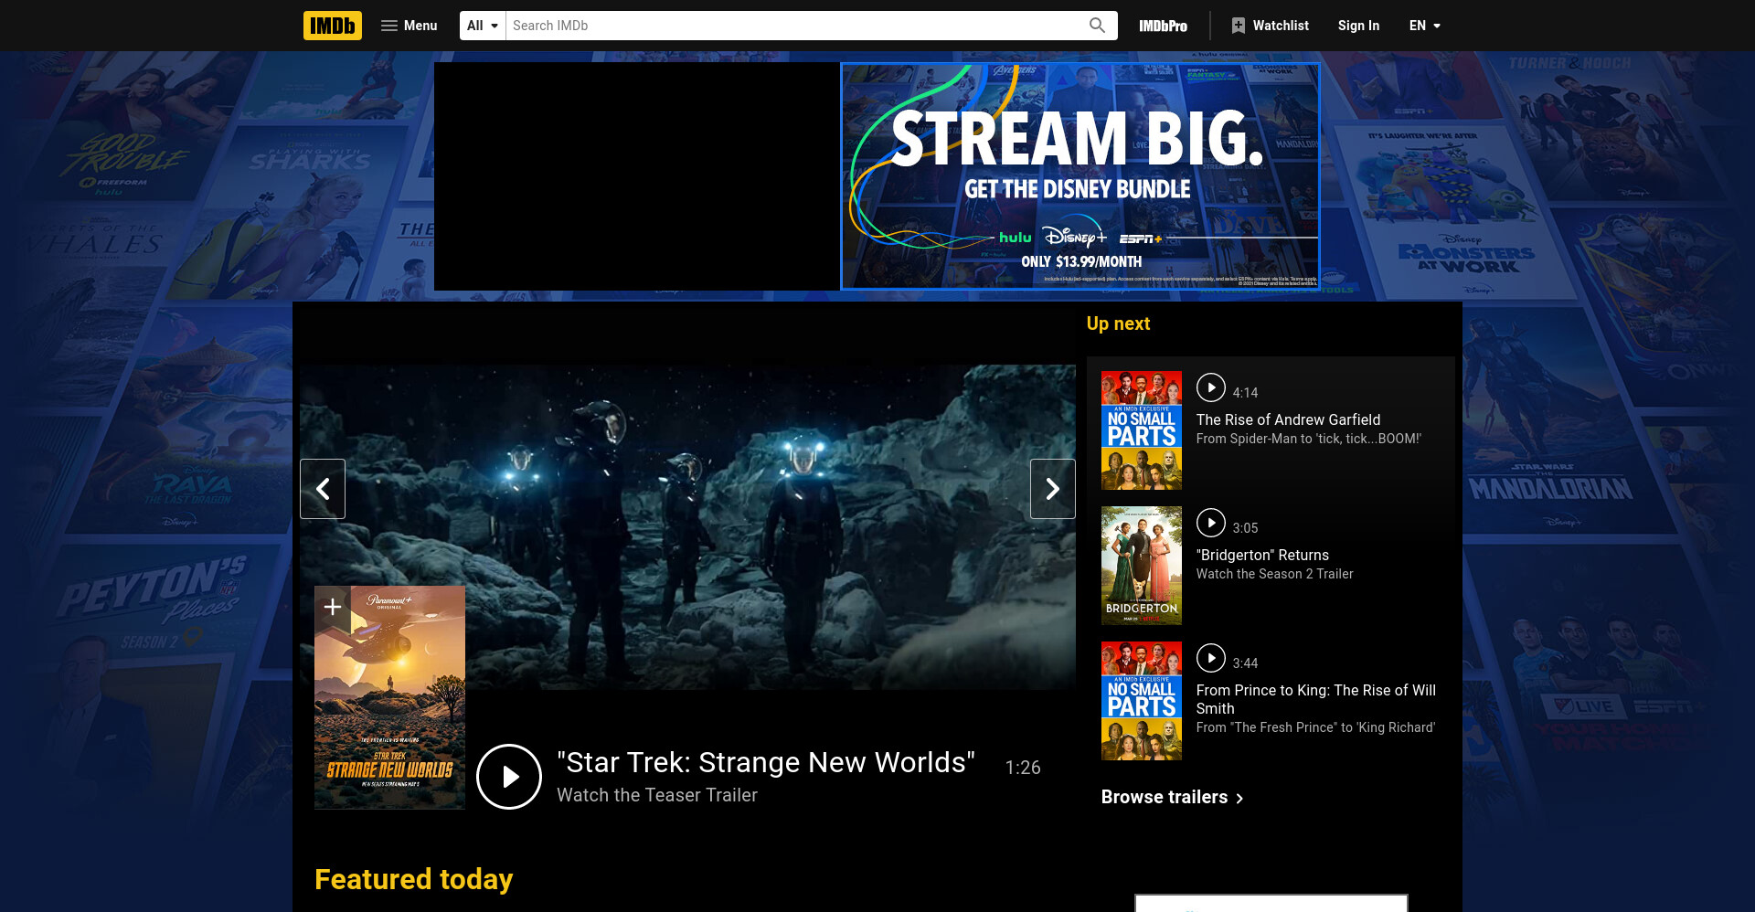The width and height of the screenshot is (1755, 912).
Task: Click the 3:44 duration label
Action: click(x=1245, y=663)
